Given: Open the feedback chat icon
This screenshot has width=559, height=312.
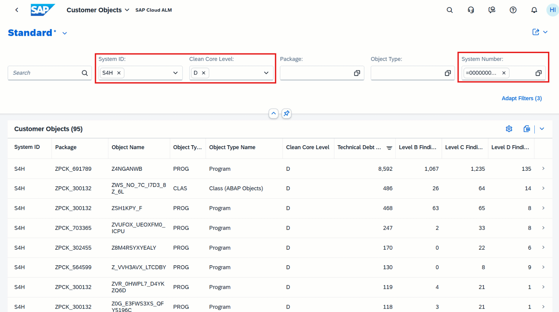Looking at the screenshot, I should 492,10.
